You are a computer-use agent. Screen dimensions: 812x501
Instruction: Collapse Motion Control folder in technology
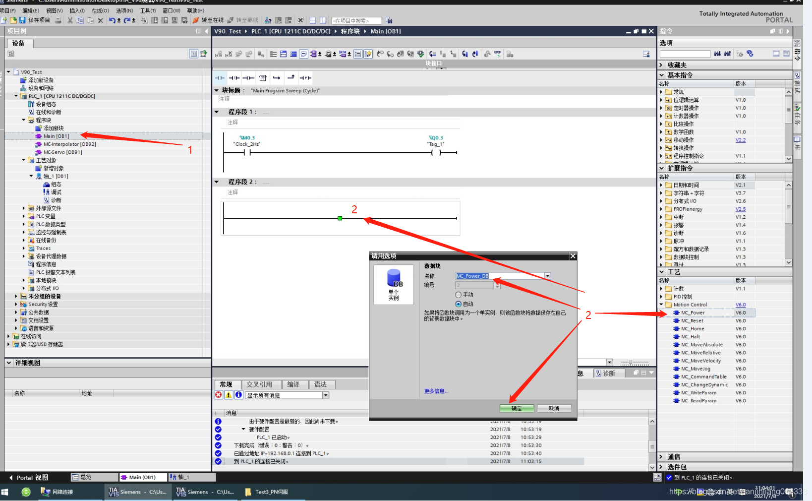point(661,305)
